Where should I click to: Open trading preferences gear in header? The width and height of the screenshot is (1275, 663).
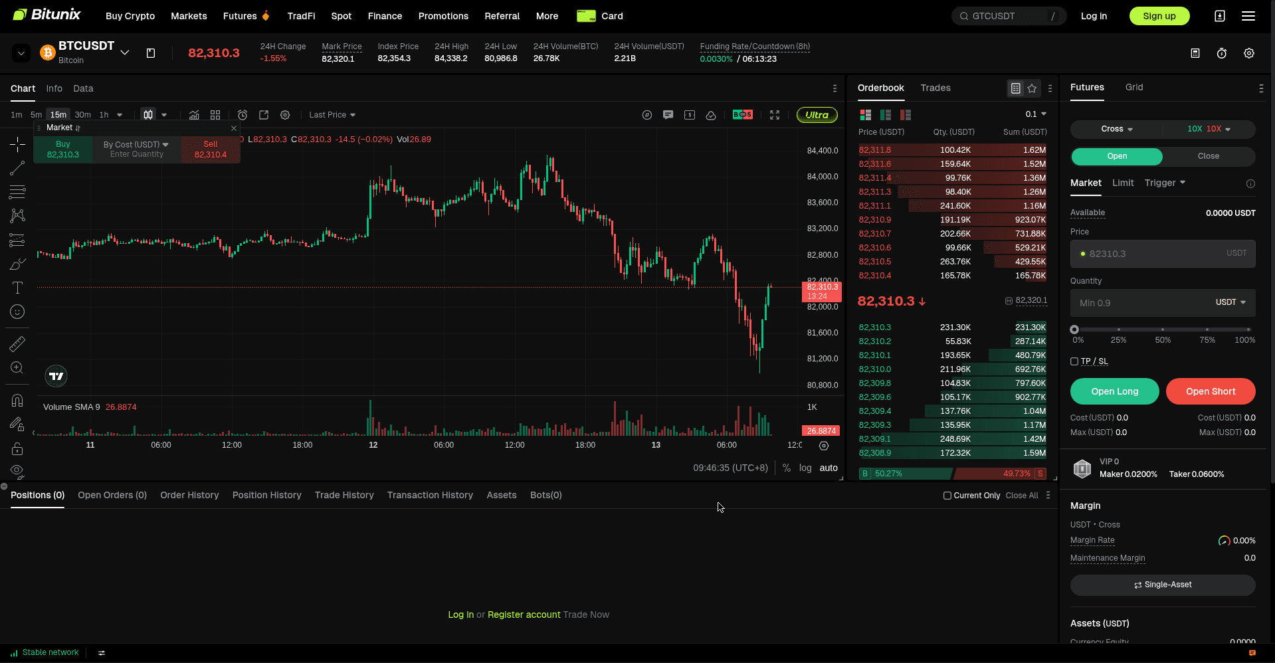click(1249, 53)
